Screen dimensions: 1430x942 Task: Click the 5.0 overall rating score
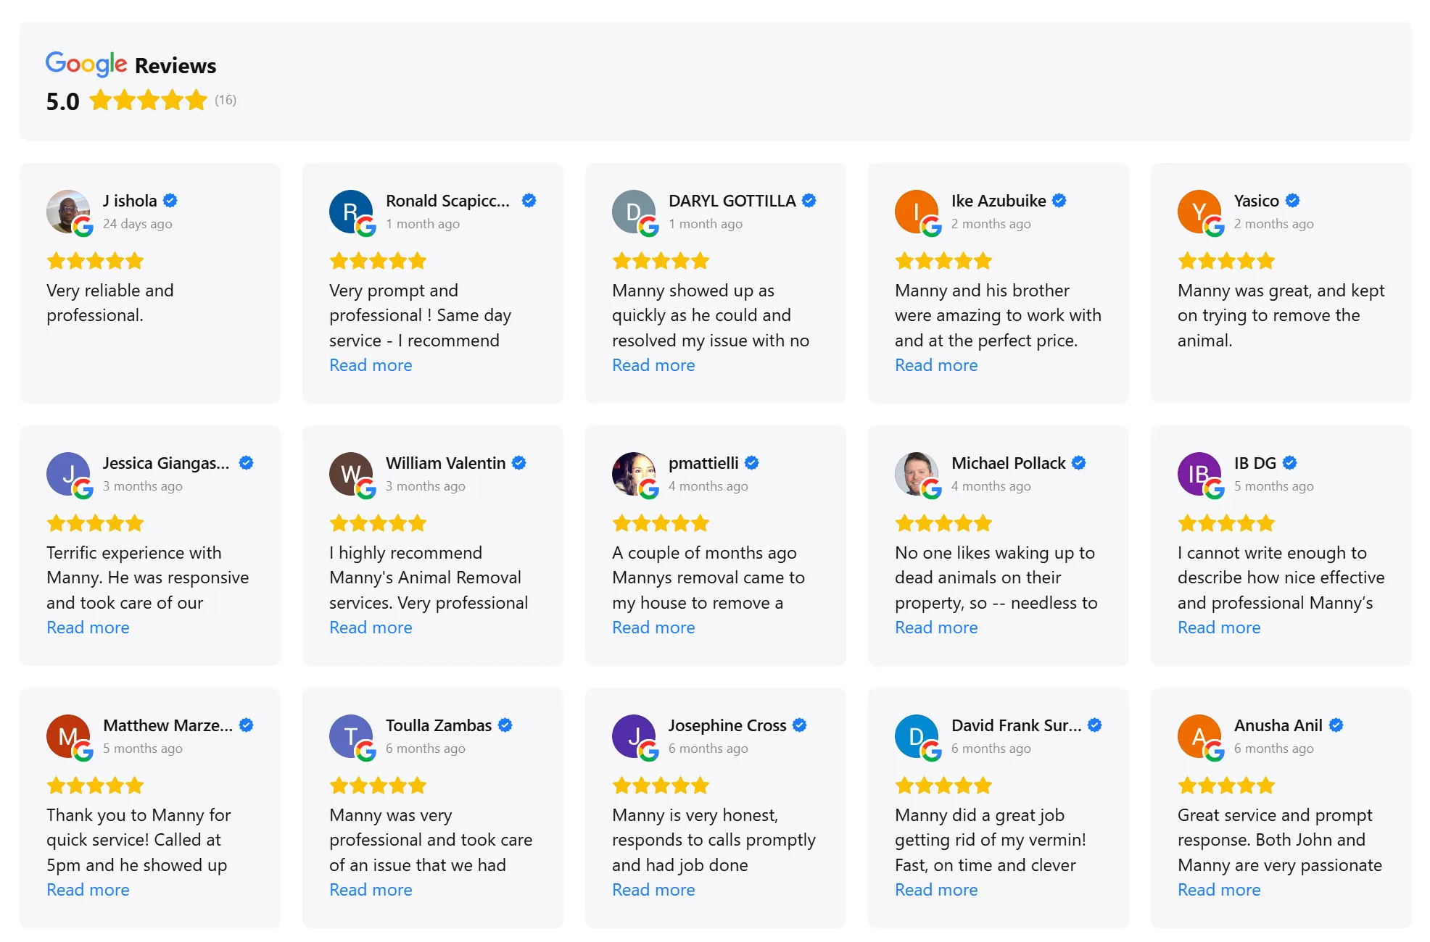pos(62,101)
